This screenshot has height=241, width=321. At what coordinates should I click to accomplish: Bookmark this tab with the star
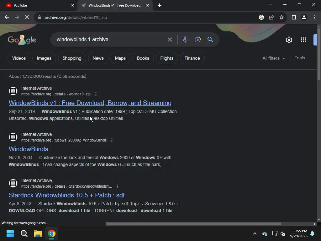[282, 18]
